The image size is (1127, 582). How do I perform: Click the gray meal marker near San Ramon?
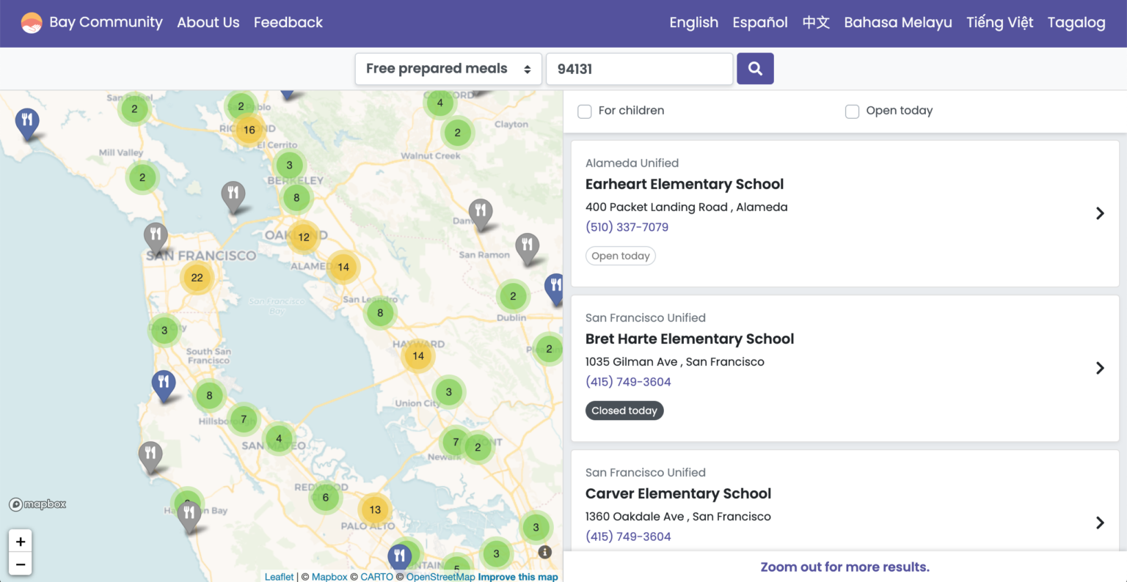tap(527, 247)
